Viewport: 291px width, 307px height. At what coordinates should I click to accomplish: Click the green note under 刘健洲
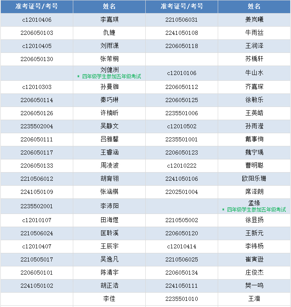tap(109, 76)
